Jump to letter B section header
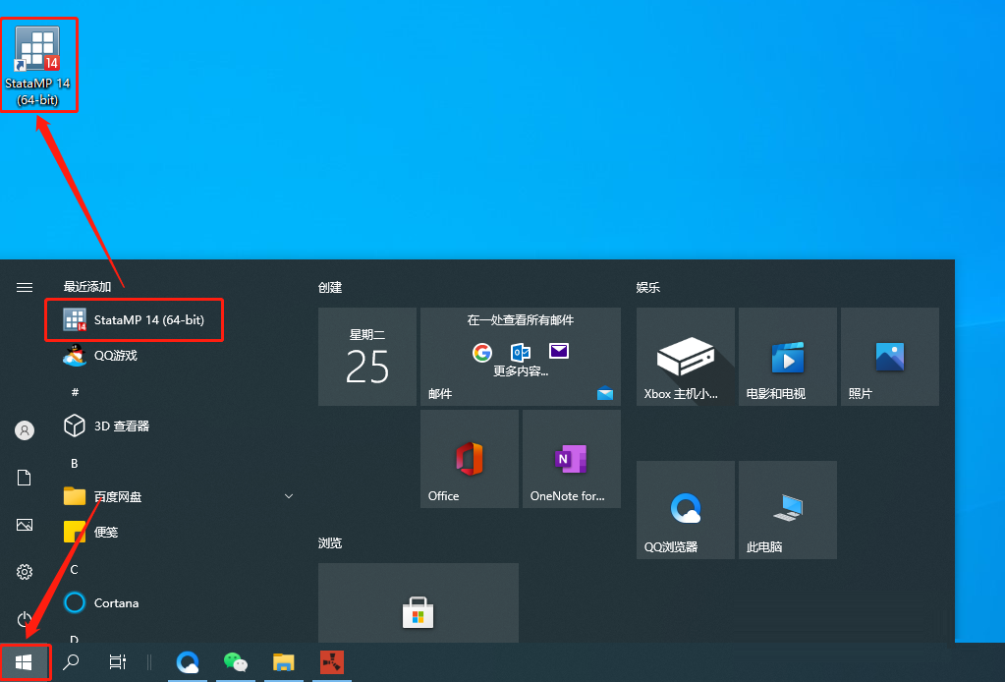The image size is (1005, 682). pos(74,463)
